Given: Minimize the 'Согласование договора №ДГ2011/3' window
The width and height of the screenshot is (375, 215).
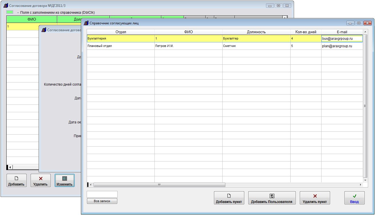Looking at the screenshot, I should pyautogui.click(x=270, y=5).
